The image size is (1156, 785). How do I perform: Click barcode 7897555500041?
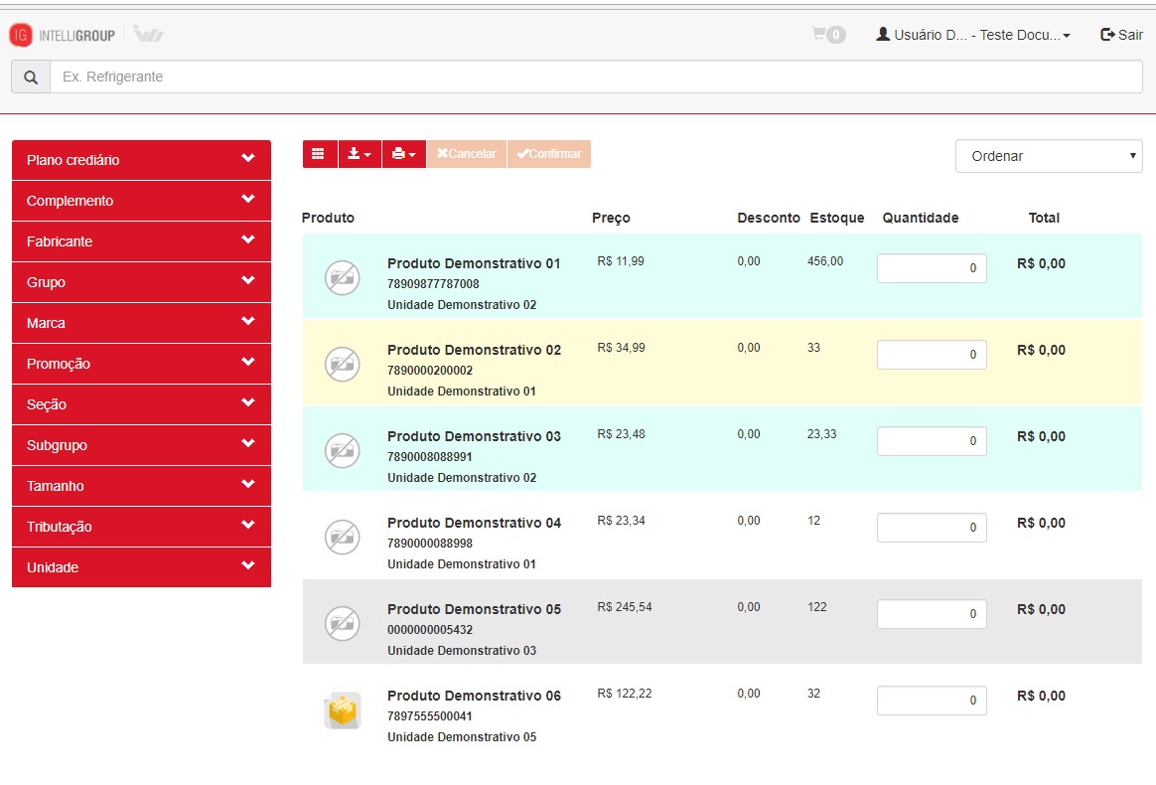click(430, 716)
